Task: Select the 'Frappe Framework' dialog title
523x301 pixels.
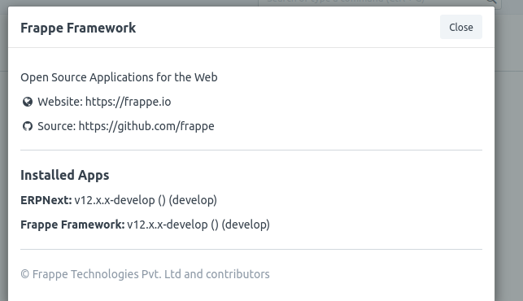Action: 78,28
